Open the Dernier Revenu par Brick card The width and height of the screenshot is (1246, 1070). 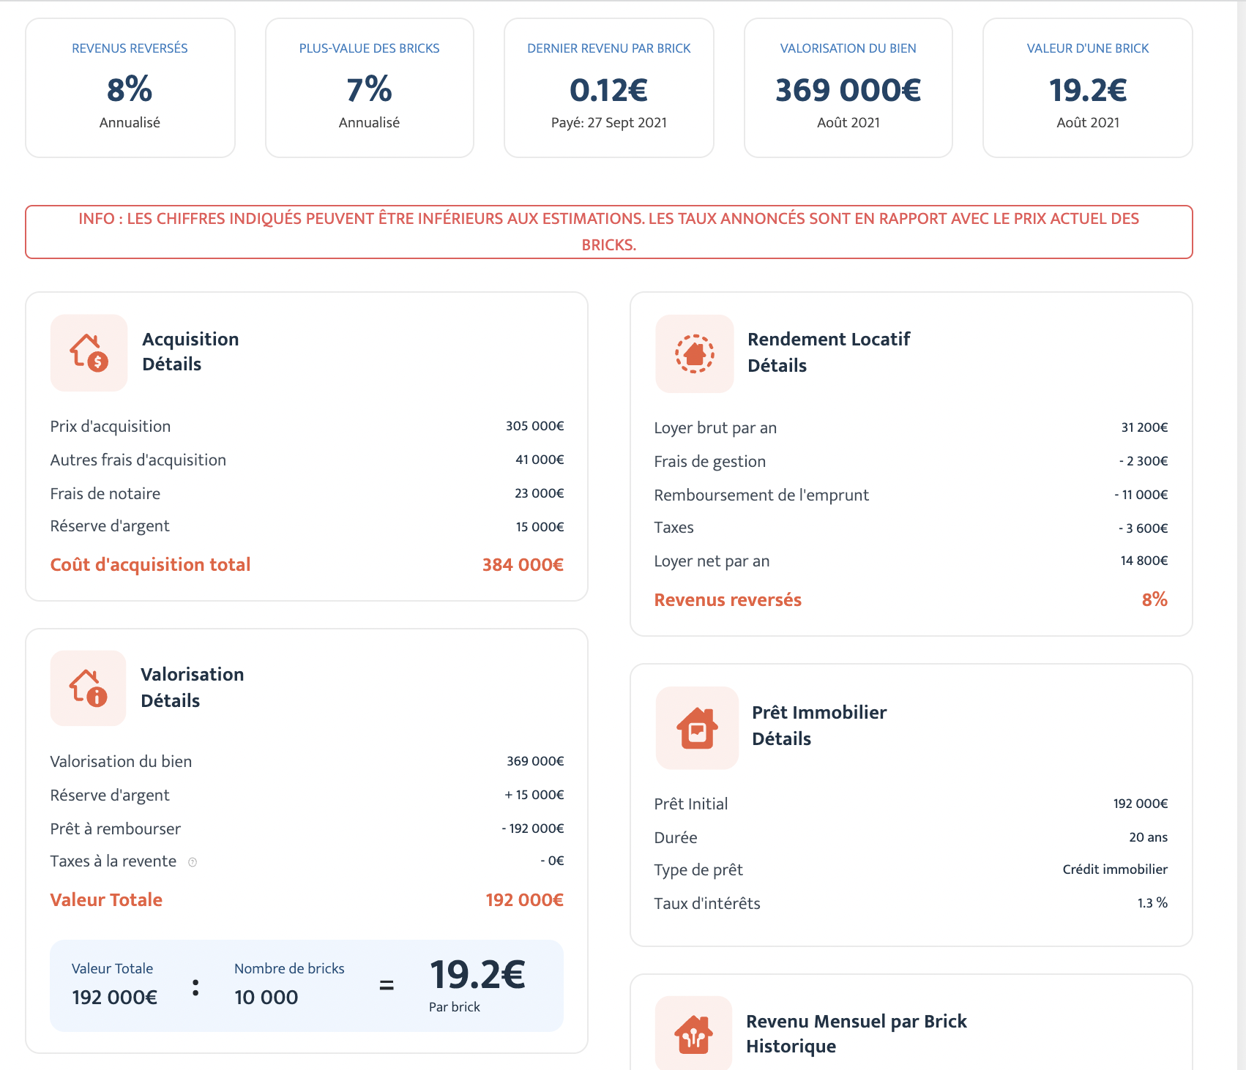click(608, 88)
